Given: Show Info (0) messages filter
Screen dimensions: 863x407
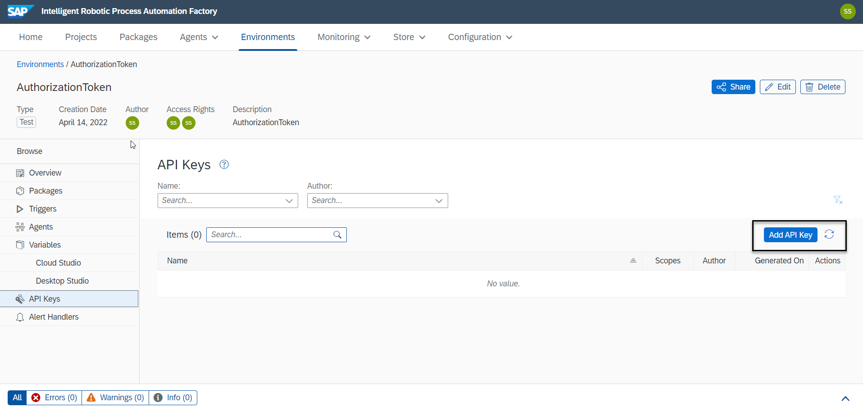Looking at the screenshot, I should (173, 398).
